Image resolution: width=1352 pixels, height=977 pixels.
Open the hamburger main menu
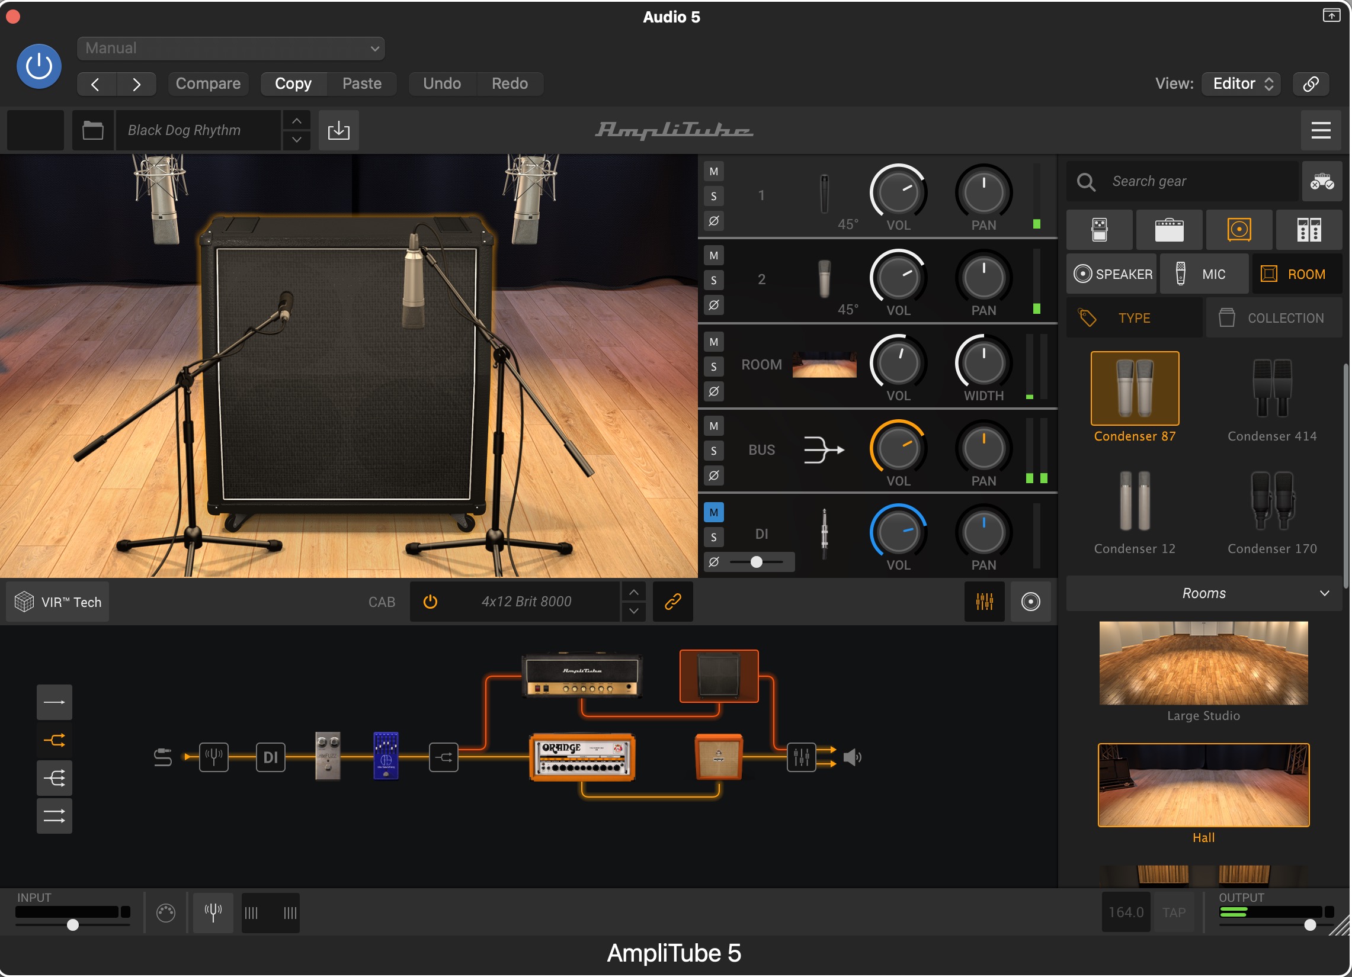tap(1321, 130)
